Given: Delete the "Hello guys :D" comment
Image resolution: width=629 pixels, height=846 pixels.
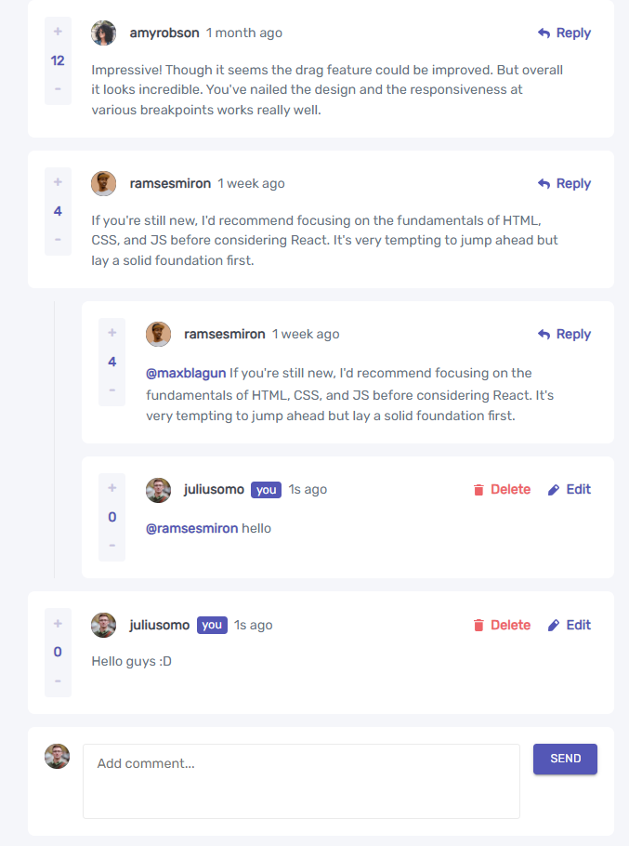Looking at the screenshot, I should (502, 625).
